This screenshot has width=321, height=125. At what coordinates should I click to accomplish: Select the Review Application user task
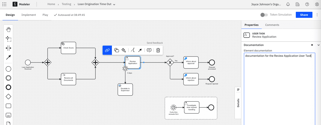pyautogui.click(x=133, y=62)
